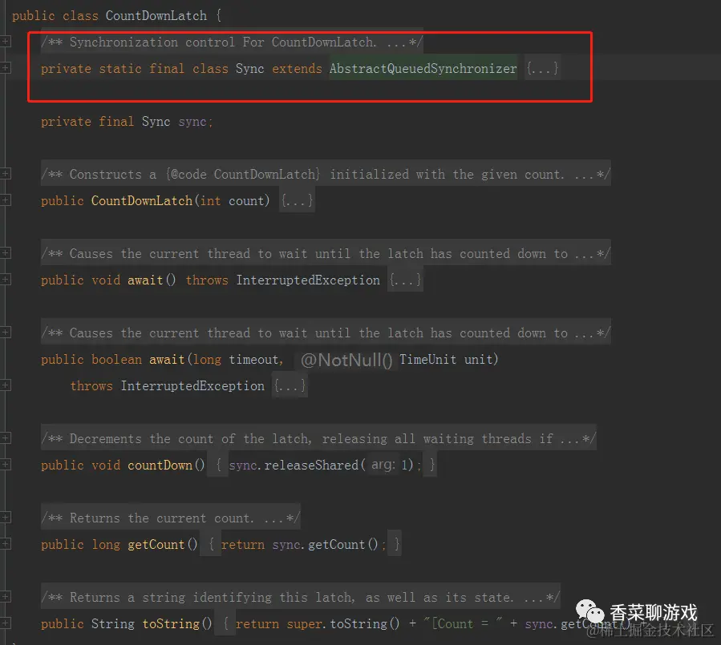Click the 'TimeUnit' parameter type

(427, 359)
